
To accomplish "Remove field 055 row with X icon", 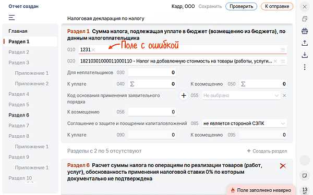I will click(x=284, y=96).
